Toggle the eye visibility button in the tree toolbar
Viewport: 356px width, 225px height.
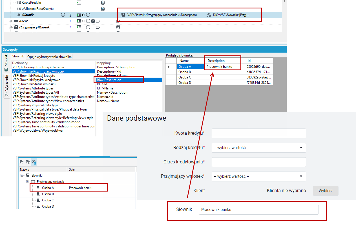coord(34,162)
